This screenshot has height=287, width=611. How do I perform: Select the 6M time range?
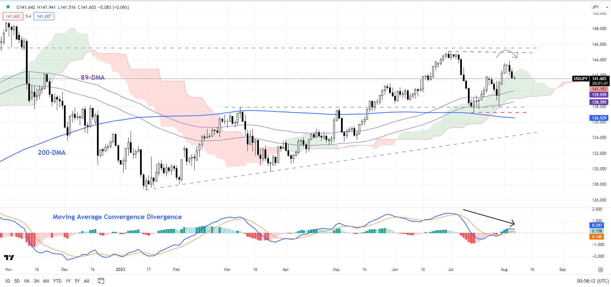[46, 281]
